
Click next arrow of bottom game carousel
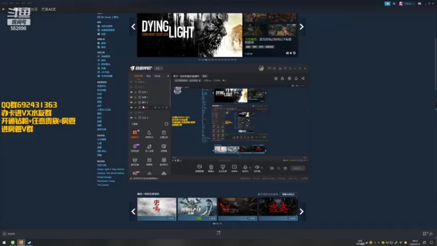pyautogui.click(x=302, y=212)
